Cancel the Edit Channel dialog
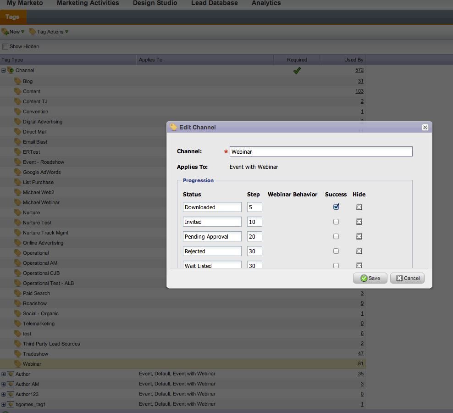 [x=407, y=278]
